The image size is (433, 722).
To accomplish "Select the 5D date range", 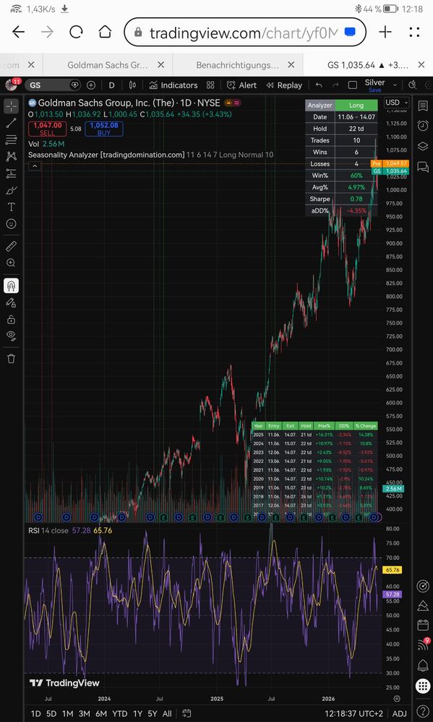I will coord(51,714).
